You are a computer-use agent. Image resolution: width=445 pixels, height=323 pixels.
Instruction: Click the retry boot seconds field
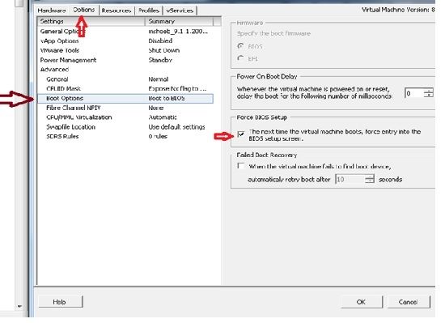coord(350,179)
